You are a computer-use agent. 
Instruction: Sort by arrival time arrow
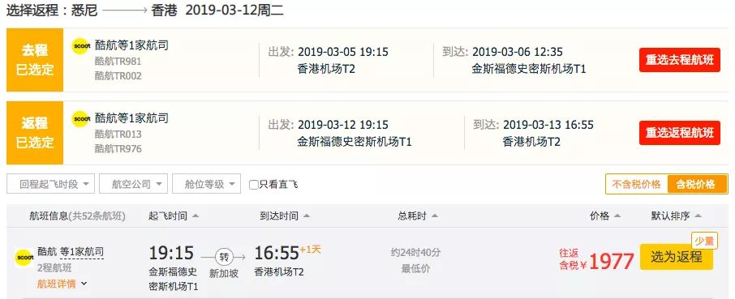pos(307,216)
